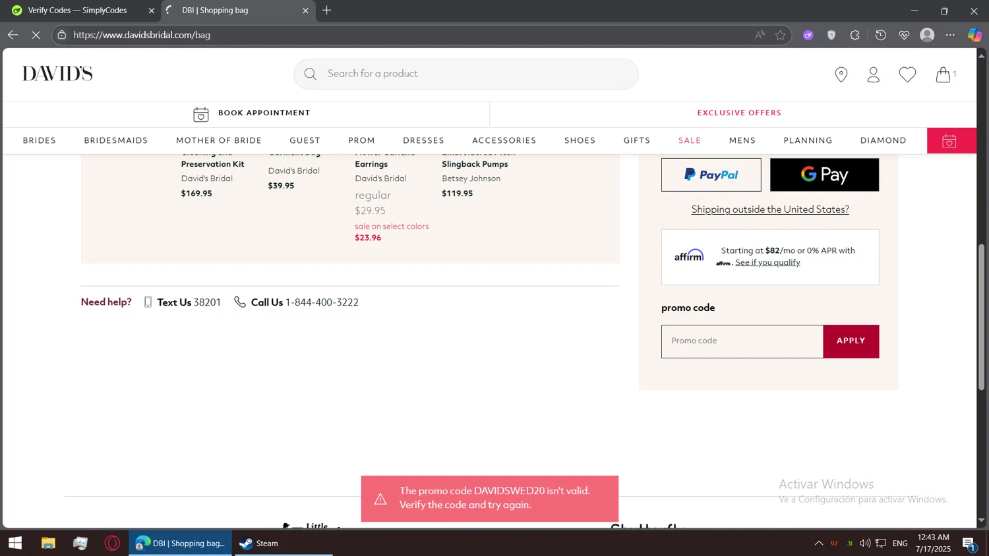Image resolution: width=989 pixels, height=556 pixels.
Task: Open browser extensions puzzle icon
Action: [x=855, y=35]
